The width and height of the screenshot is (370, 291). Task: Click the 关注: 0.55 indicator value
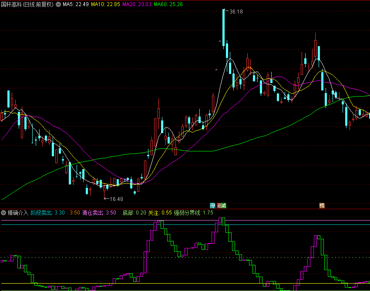[160, 213]
